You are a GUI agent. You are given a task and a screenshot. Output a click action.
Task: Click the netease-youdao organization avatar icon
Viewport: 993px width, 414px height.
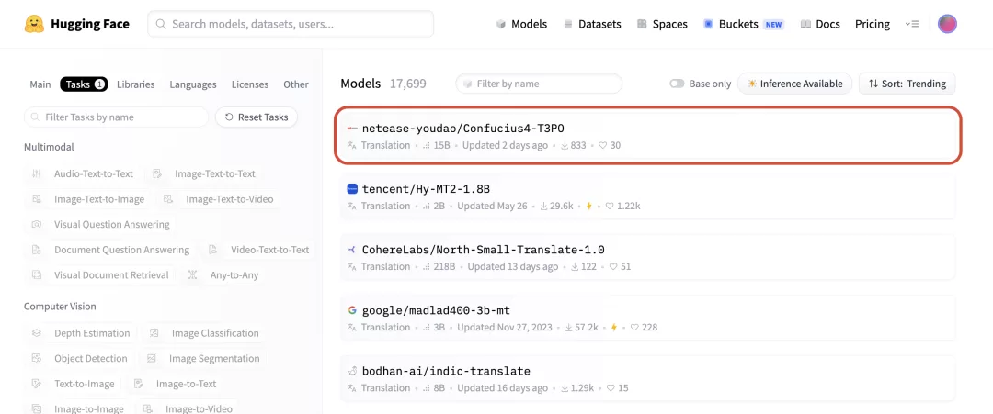[353, 129]
